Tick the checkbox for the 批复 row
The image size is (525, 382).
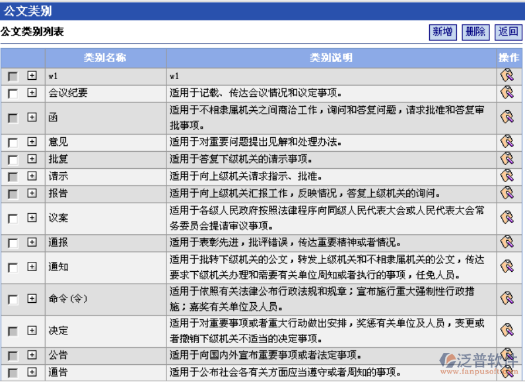click(x=13, y=160)
